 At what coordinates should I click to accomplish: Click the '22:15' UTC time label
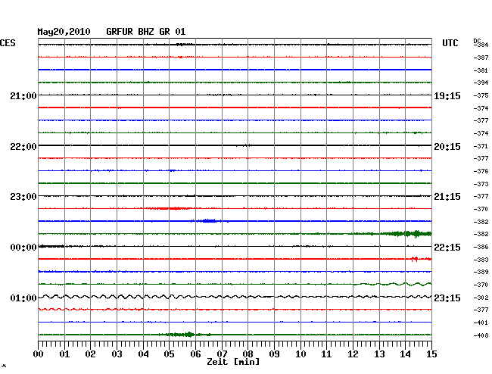(x=447, y=248)
